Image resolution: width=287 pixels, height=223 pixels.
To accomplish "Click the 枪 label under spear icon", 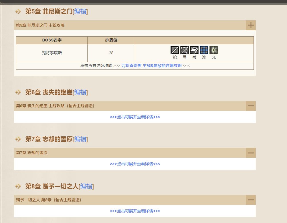I will click(175, 57).
